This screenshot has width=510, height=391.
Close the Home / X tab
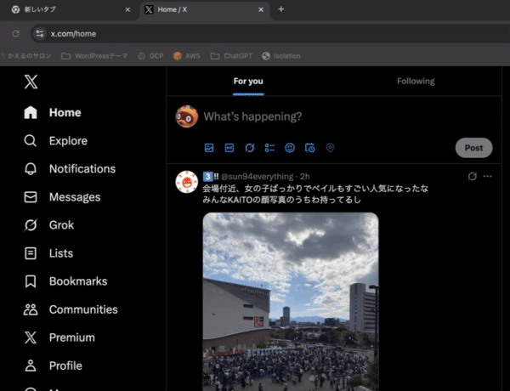click(x=261, y=9)
